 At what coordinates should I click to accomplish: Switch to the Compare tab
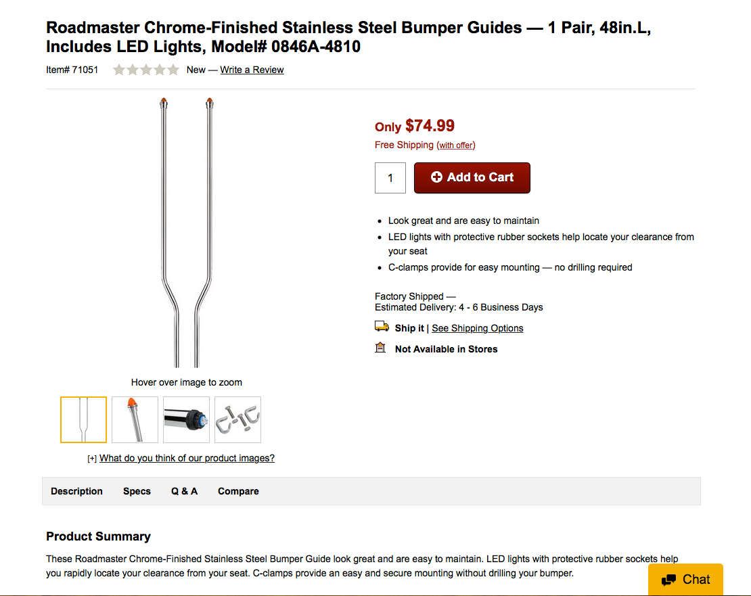[239, 491]
